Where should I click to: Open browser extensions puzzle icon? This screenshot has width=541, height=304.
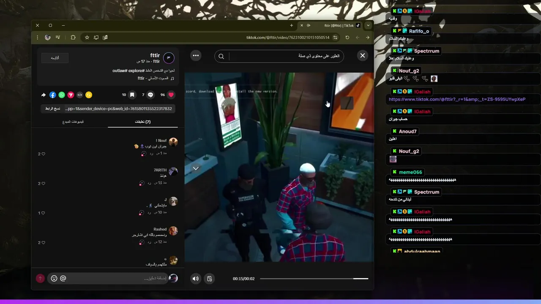tap(73, 38)
